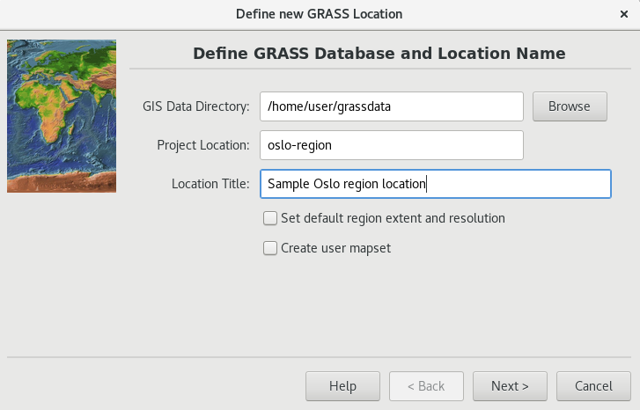Screen dimensions: 640x410
Task: Select the GIS Data Directory label
Action: tap(196, 106)
